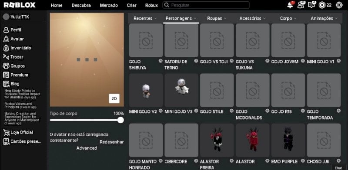Select the CIBERCORE placeholder thumbnail
Screen dimensions: 348x170
click(181, 141)
